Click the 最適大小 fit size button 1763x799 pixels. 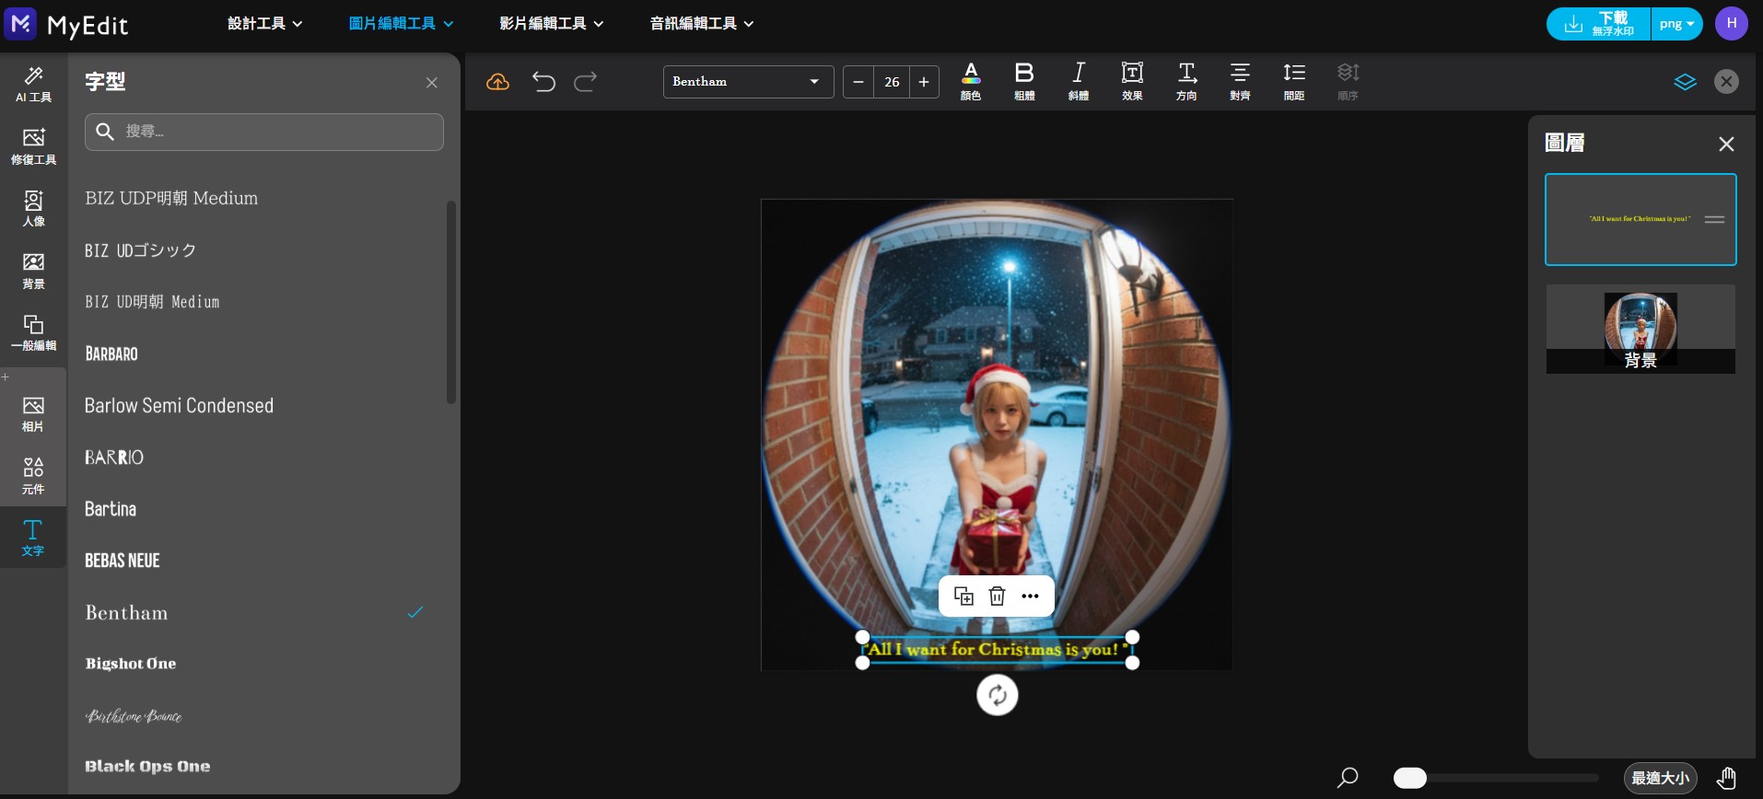pyautogui.click(x=1660, y=778)
